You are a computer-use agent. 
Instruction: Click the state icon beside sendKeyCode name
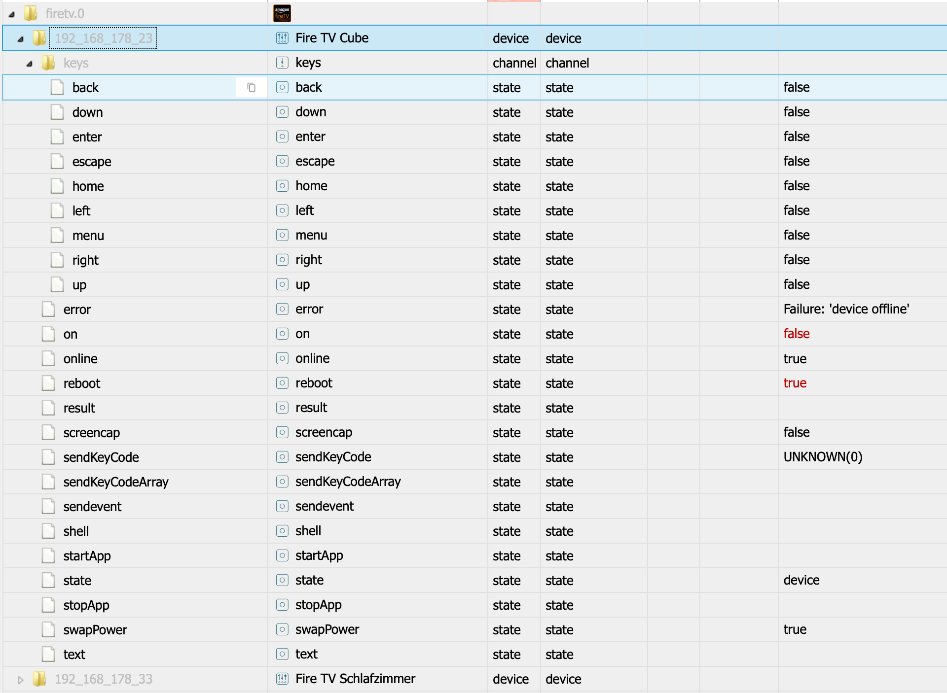point(282,457)
